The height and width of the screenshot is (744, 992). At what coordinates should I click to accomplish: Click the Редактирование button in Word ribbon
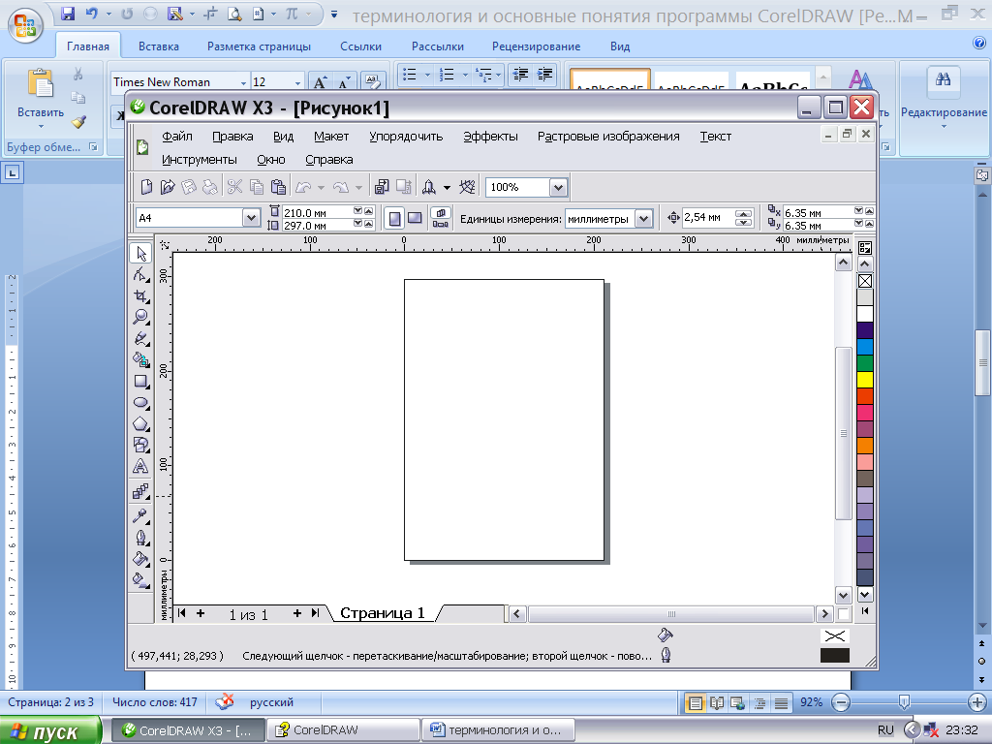click(x=944, y=98)
